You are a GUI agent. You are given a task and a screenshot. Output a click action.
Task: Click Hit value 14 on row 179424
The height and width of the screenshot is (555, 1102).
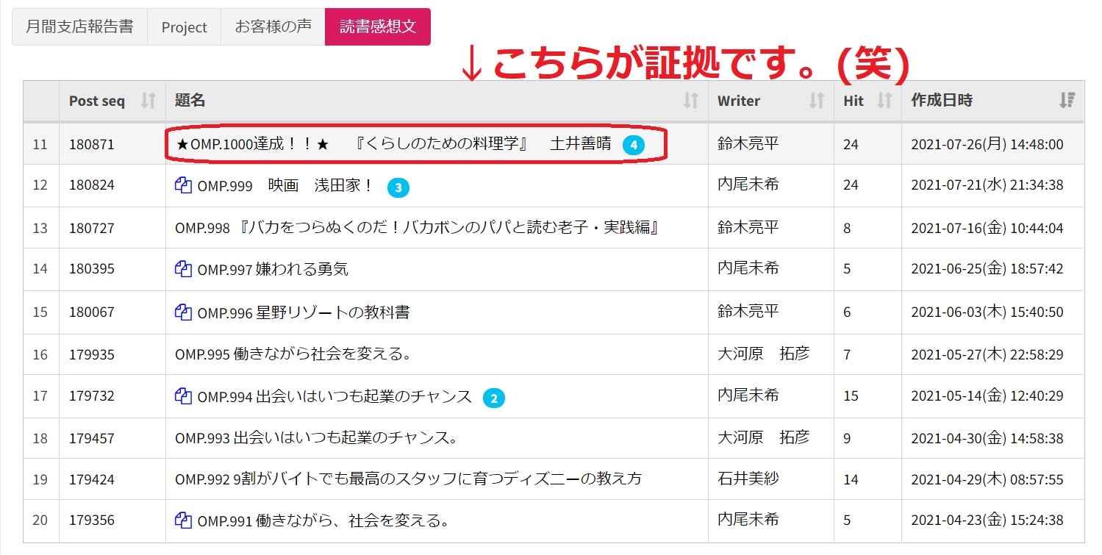point(851,480)
